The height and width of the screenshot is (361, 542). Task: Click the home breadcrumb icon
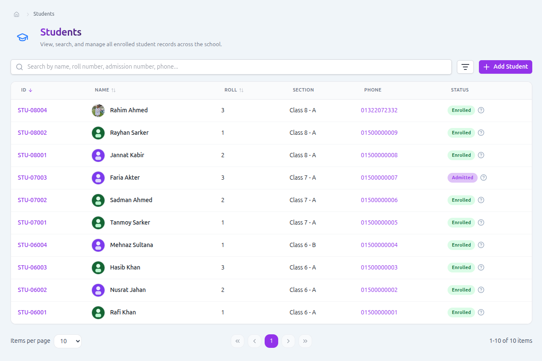click(17, 14)
